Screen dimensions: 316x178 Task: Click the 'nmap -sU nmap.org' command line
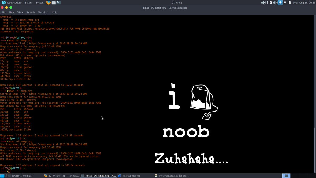coord(20,141)
